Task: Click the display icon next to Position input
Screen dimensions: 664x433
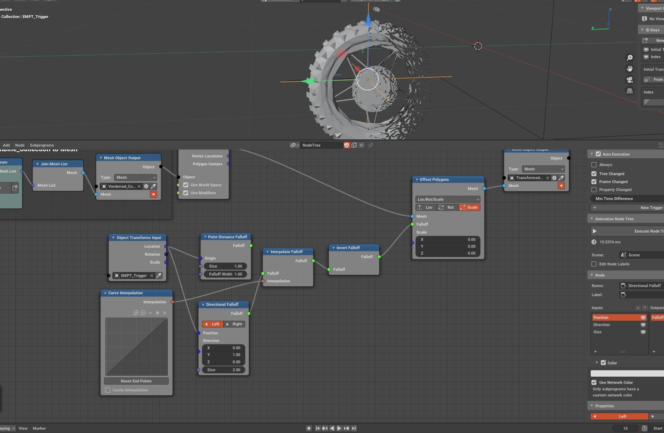Action: [x=643, y=317]
